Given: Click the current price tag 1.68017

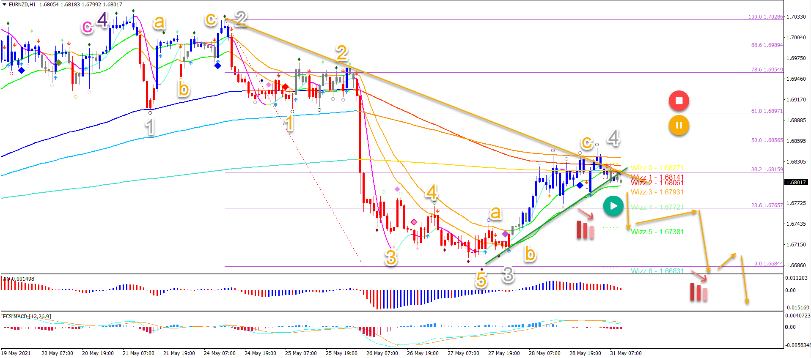Looking at the screenshot, I should [x=796, y=182].
